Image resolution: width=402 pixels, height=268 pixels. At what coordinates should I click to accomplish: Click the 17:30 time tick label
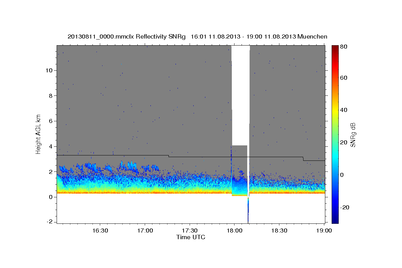(x=190, y=230)
